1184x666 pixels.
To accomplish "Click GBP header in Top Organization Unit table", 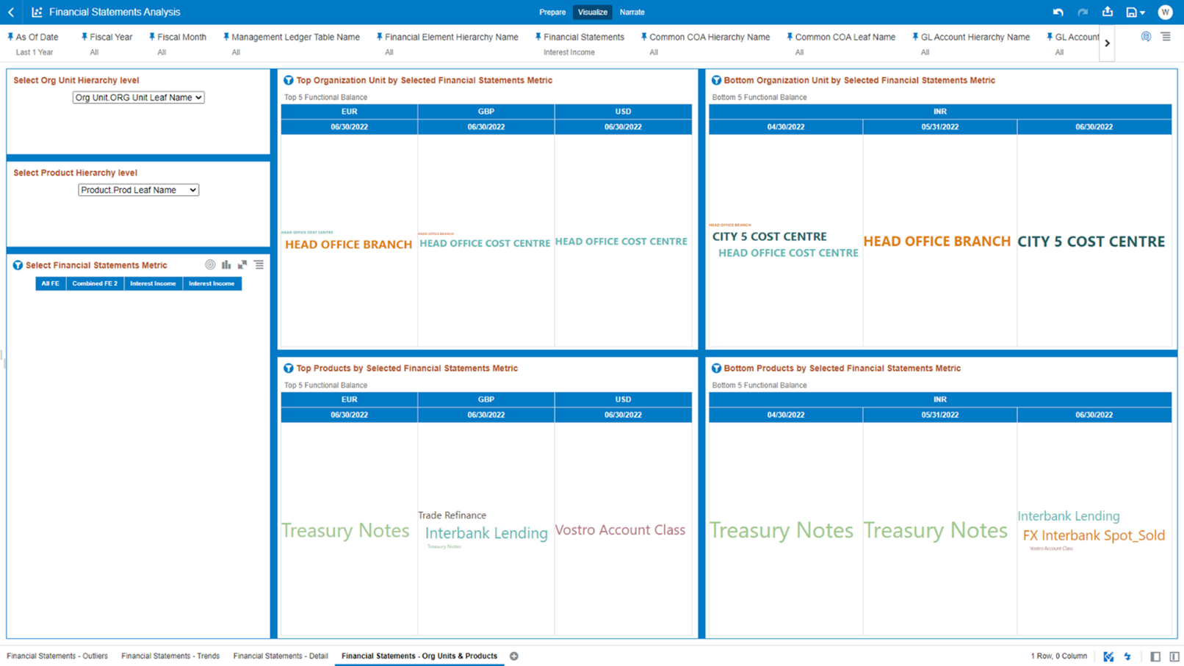I will [x=486, y=112].
